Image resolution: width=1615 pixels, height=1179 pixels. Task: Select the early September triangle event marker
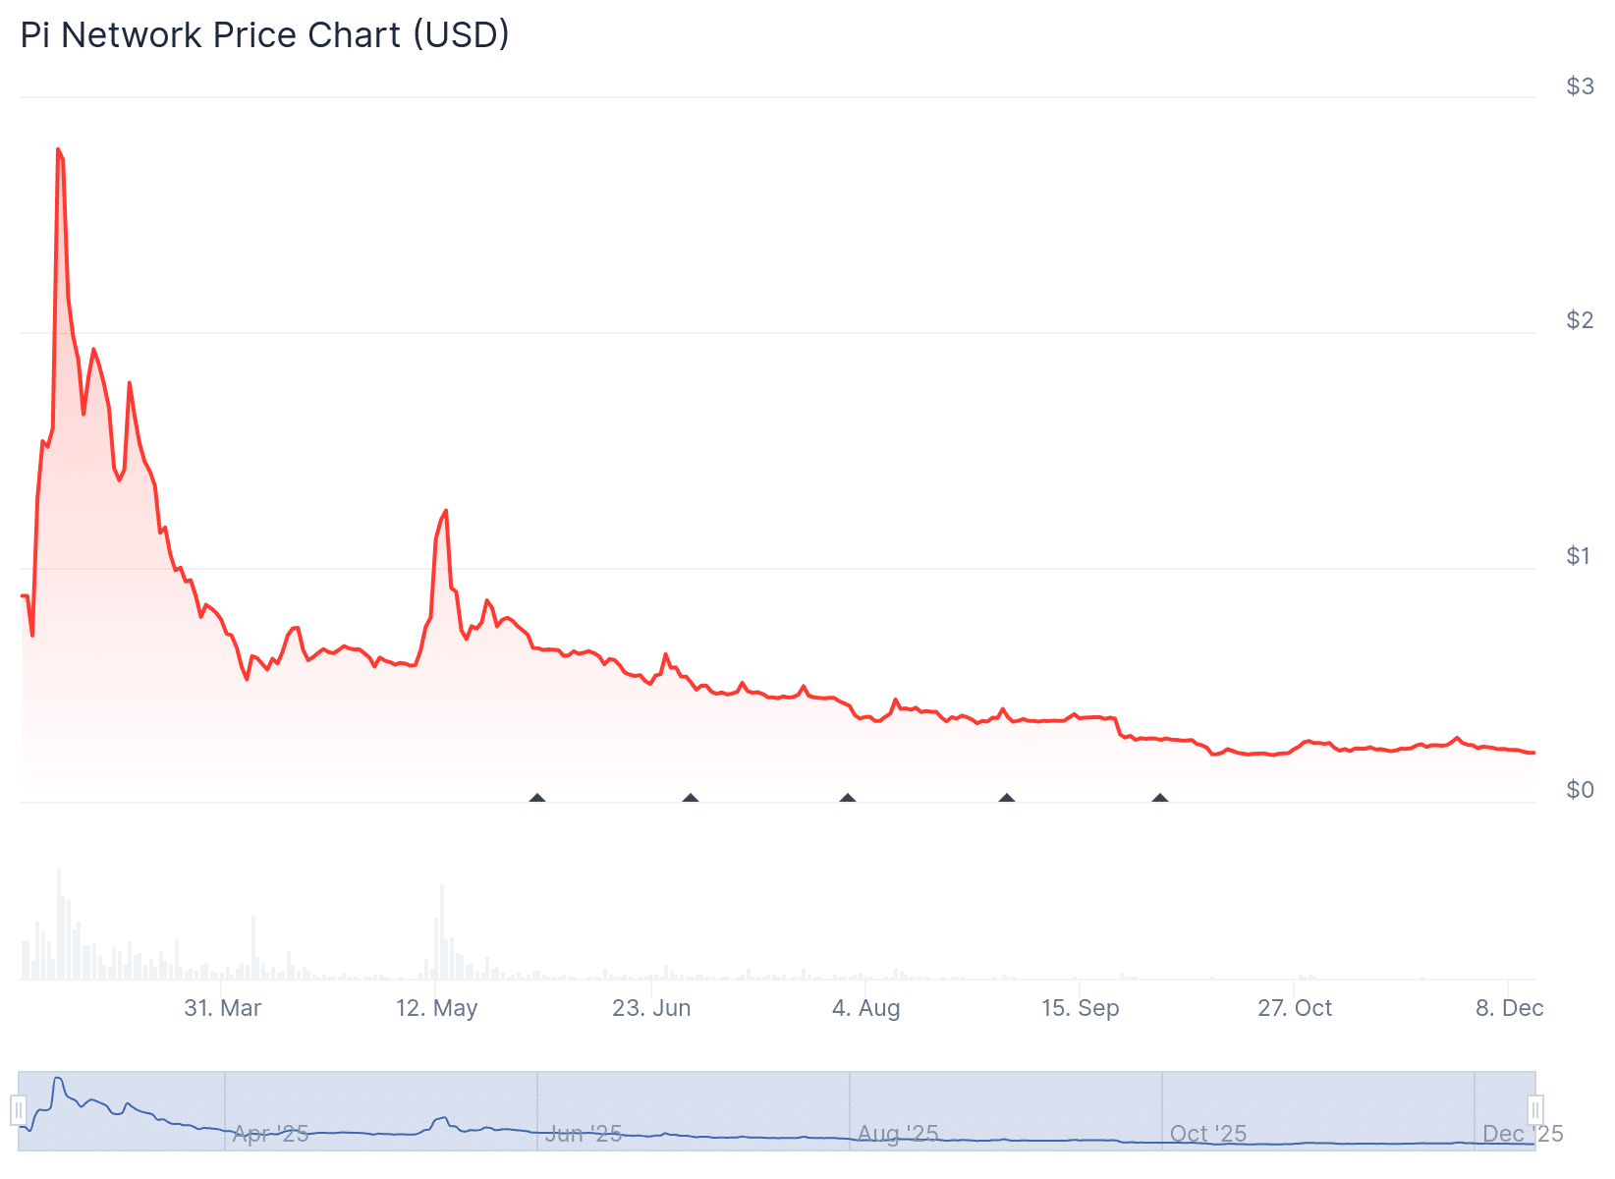click(1007, 798)
